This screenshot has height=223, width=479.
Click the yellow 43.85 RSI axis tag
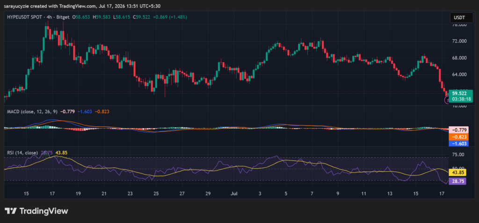(457, 173)
